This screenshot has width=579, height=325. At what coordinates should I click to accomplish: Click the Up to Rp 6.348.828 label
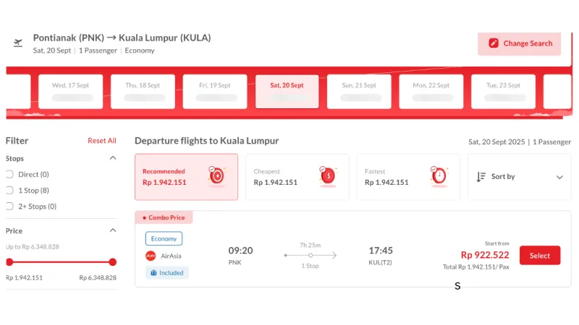click(33, 246)
